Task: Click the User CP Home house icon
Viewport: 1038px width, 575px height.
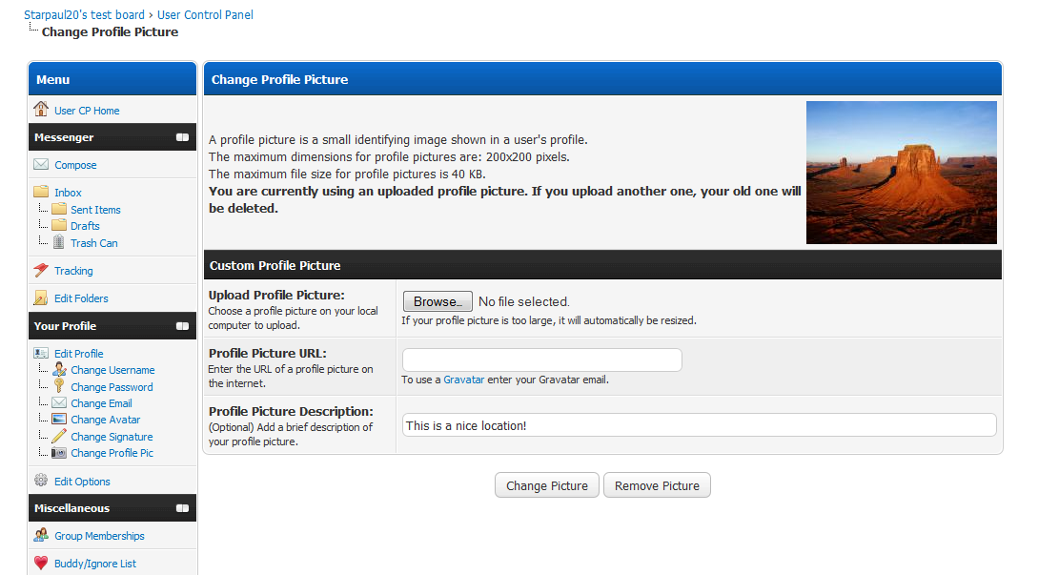Action: (x=41, y=110)
